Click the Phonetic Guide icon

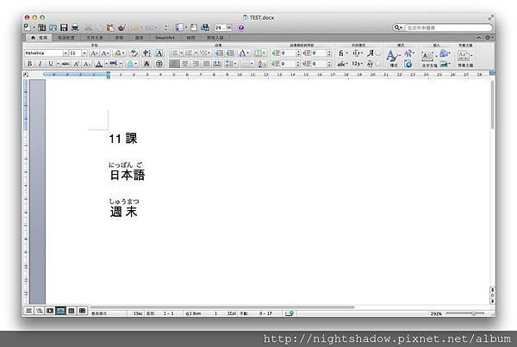pyautogui.click(x=146, y=53)
